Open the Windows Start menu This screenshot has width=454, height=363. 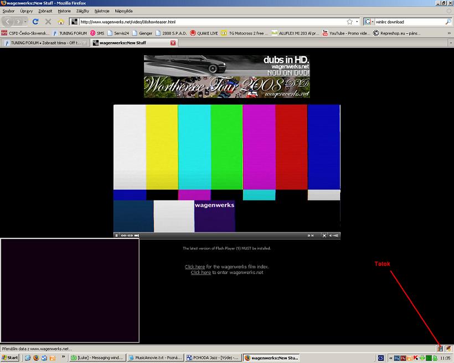pos(10,358)
